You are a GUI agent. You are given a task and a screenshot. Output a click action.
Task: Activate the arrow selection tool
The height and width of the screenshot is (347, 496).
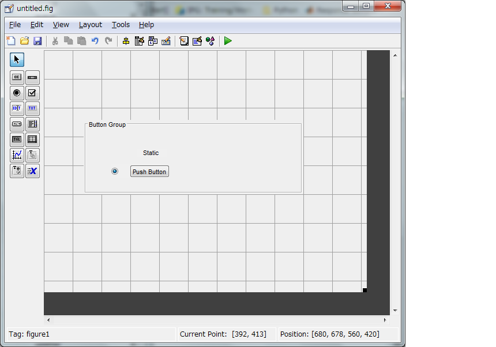(x=17, y=59)
